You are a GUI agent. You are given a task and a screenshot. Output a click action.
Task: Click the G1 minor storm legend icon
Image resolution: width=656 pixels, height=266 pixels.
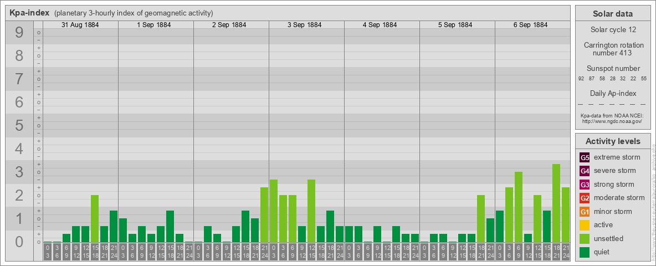[x=585, y=212]
